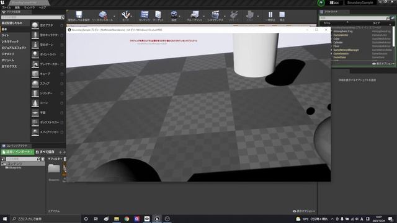Select the Cone shape icon
The width and height of the screenshot is (397, 223).
point(35,103)
